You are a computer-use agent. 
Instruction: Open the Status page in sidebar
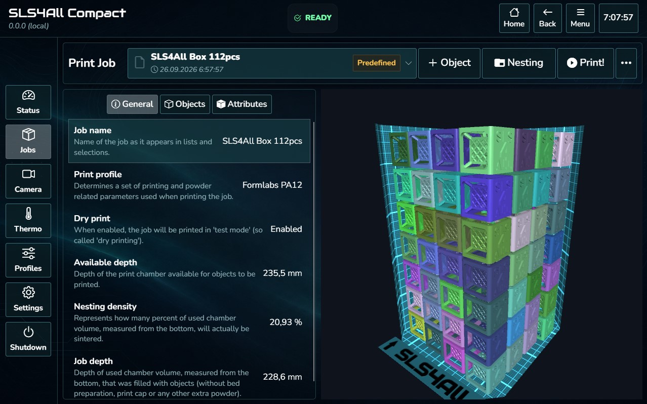pos(28,102)
